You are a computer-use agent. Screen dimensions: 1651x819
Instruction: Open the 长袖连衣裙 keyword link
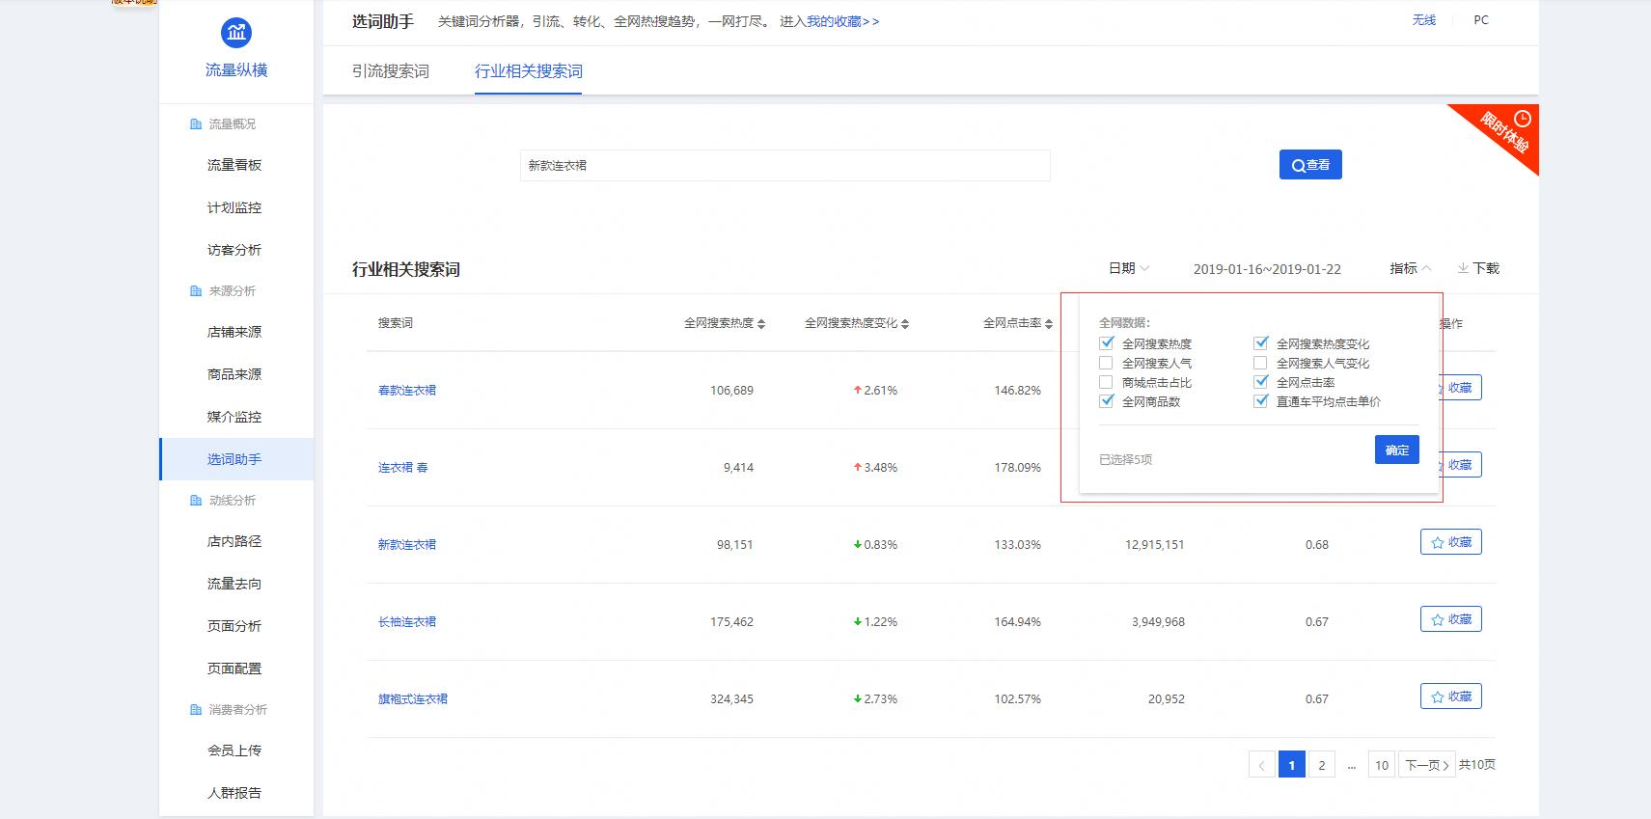pos(407,622)
